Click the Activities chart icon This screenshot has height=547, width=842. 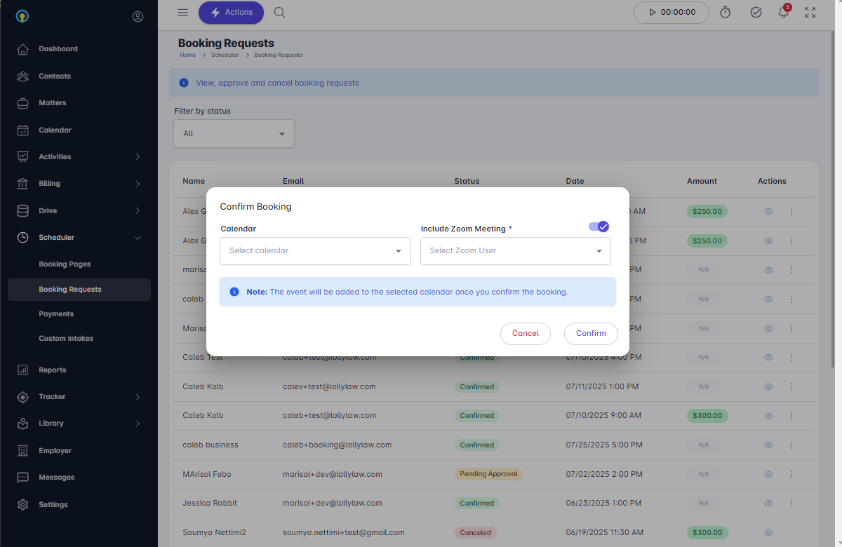point(23,156)
